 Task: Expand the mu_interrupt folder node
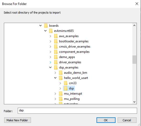55,94
